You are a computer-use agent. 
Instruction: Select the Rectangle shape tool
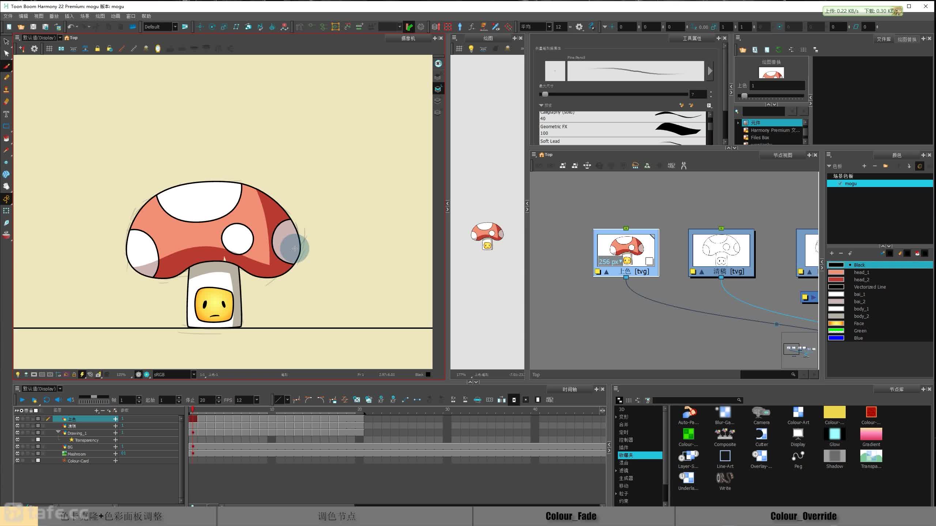coord(6,126)
